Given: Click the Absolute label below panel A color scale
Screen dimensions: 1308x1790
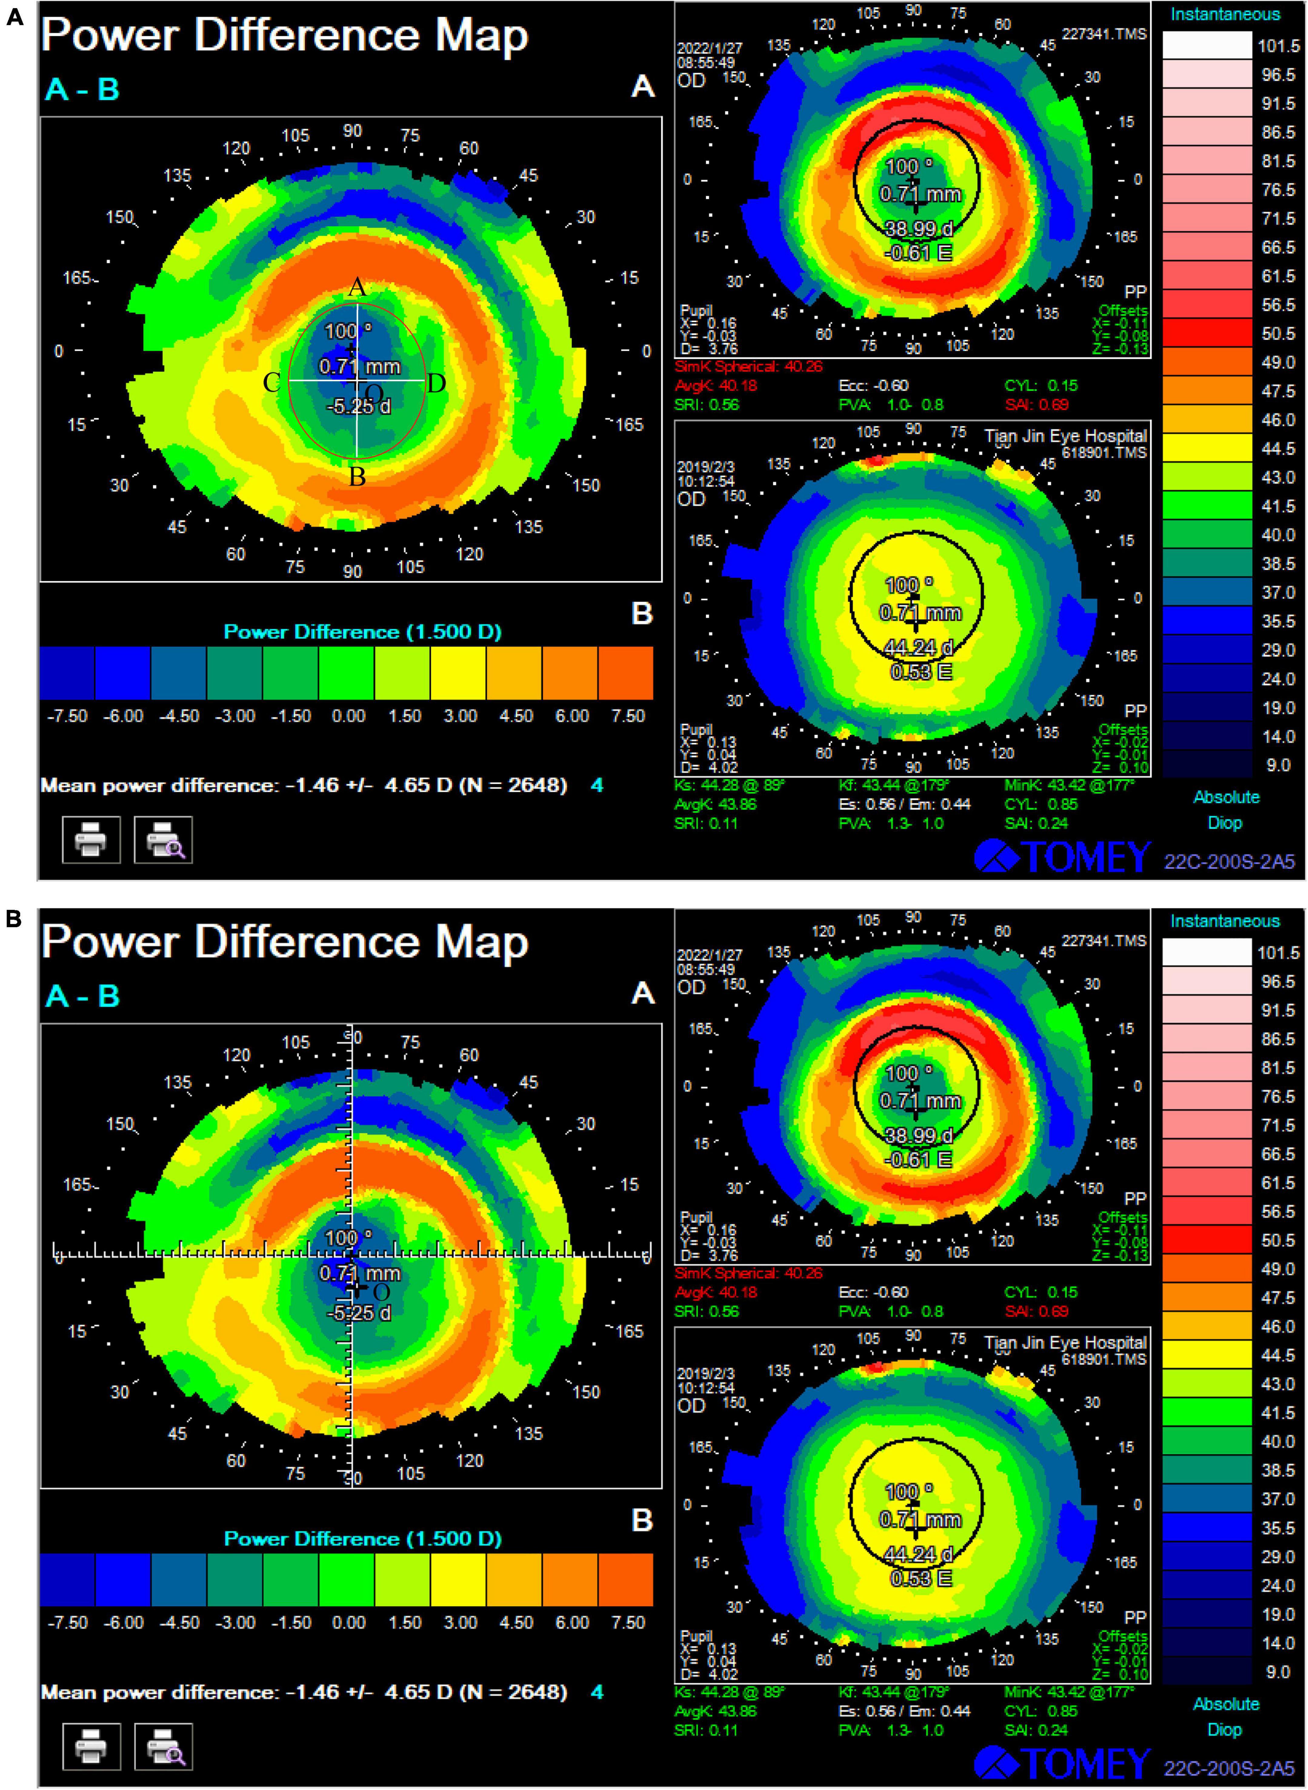Looking at the screenshot, I should click(x=1226, y=797).
